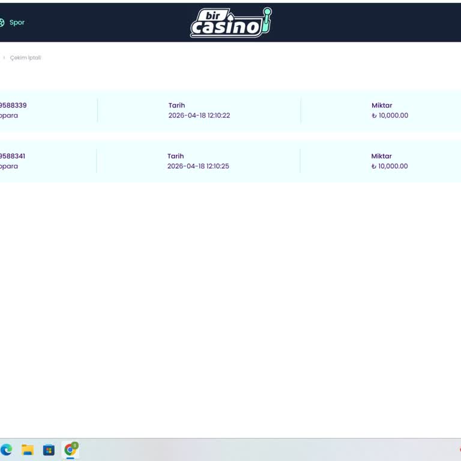461x461 pixels.
Task: Click the amount of the 12:10:22 withdrawal
Action: pyautogui.click(x=390, y=115)
